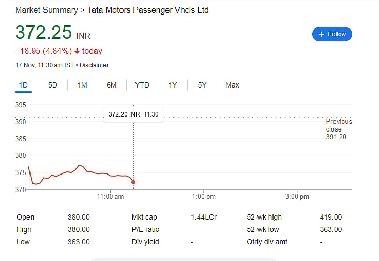This screenshot has width=379, height=261.
Task: Open the Disclaimer link
Action: point(94,65)
